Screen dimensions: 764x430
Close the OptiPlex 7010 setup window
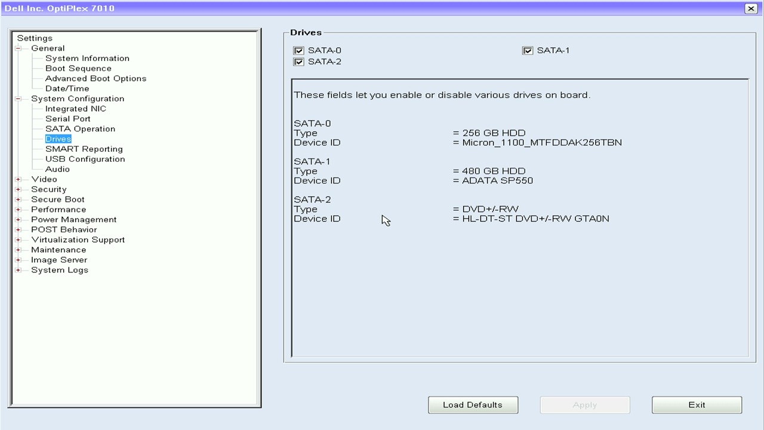[x=751, y=8]
